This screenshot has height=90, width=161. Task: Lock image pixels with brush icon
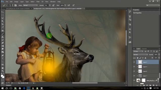tap(140, 58)
